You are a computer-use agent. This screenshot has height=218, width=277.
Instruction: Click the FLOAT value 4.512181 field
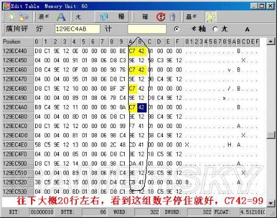point(253,212)
